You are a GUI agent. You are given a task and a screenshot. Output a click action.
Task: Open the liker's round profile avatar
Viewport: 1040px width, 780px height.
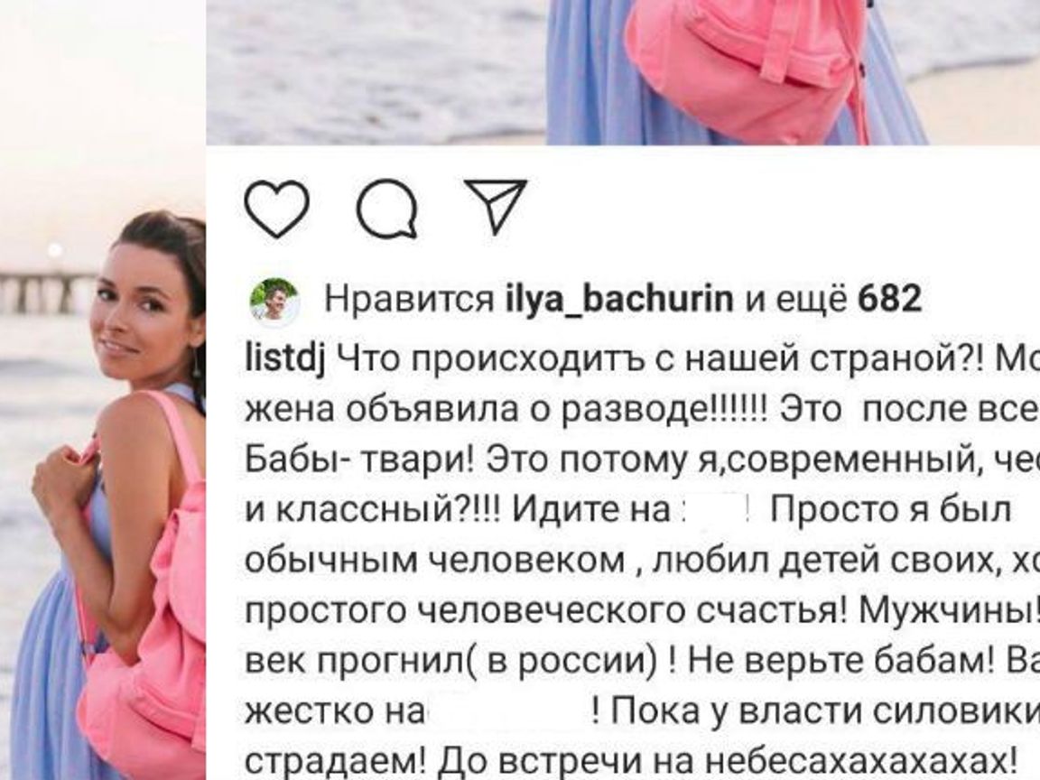[x=274, y=299]
